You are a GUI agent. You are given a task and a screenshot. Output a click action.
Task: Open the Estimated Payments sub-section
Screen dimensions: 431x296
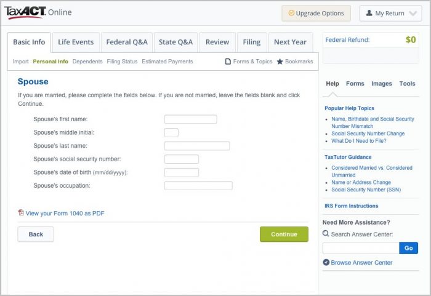[x=167, y=62]
